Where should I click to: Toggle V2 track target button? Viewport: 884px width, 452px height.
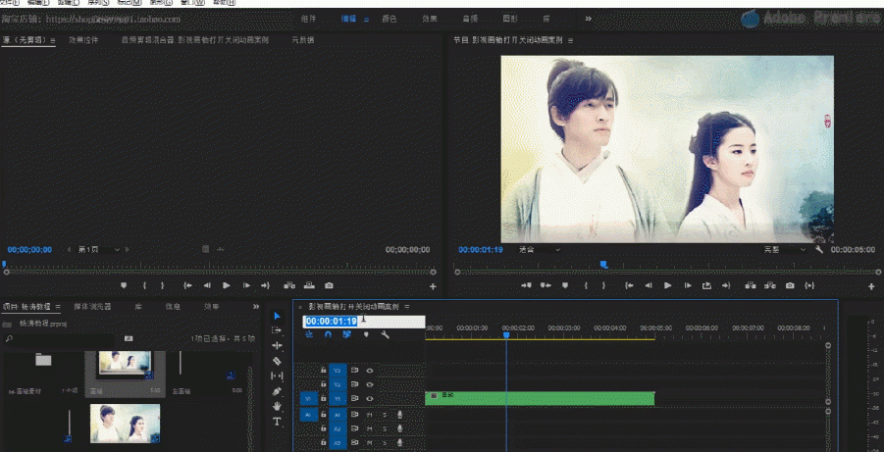[x=338, y=384]
